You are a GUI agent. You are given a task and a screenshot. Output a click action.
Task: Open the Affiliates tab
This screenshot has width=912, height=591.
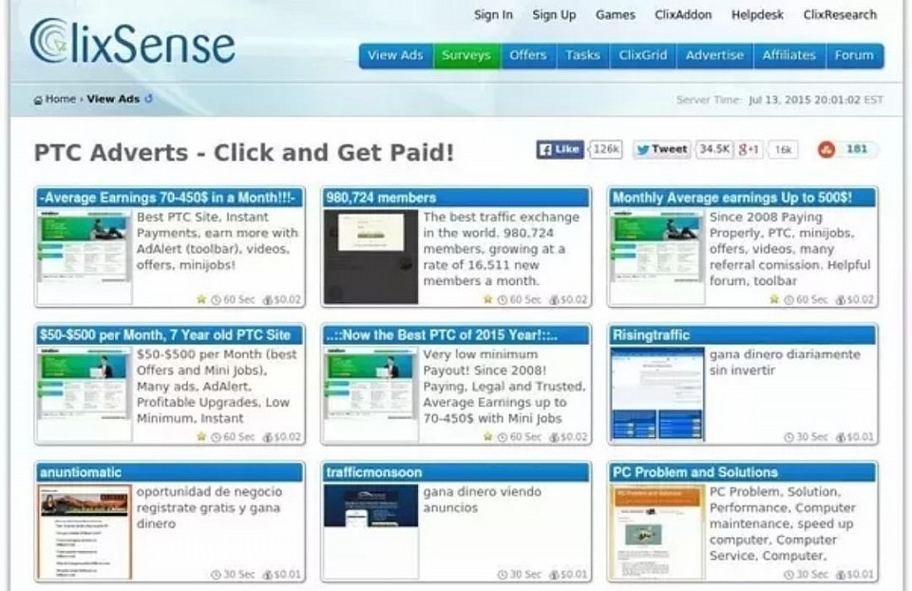coord(788,55)
